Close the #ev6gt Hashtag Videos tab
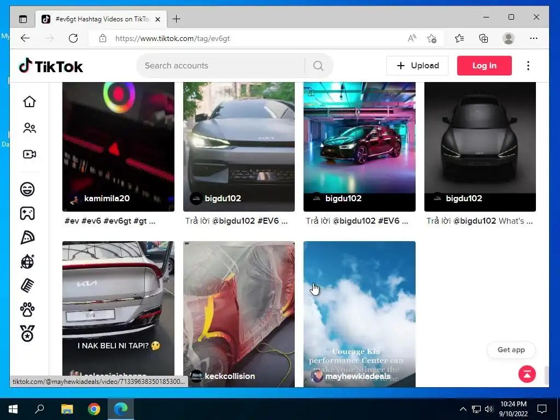 (x=157, y=19)
